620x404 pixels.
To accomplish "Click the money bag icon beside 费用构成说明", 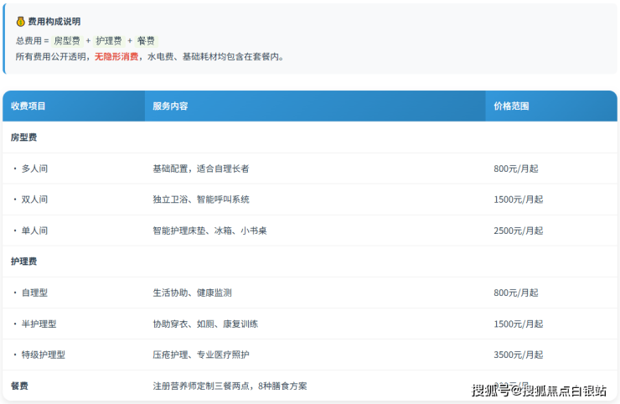I will pyautogui.click(x=21, y=21).
